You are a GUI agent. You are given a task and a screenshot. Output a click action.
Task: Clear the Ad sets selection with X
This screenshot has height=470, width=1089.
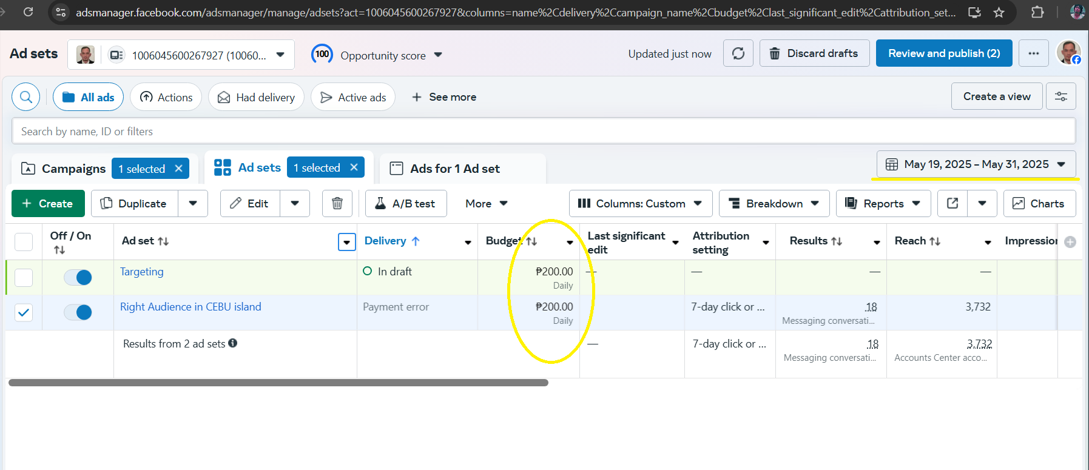coord(354,167)
